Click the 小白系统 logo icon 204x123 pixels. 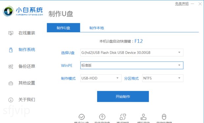(8, 11)
